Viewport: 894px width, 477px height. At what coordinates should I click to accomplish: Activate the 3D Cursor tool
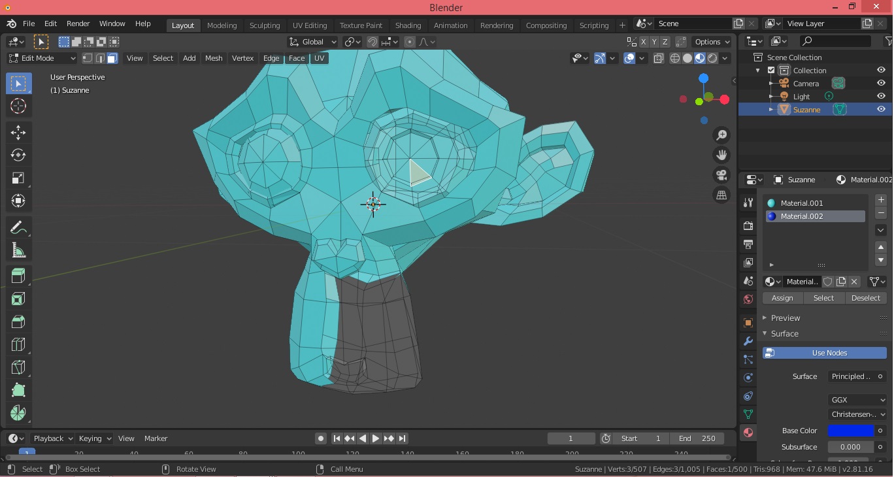18,106
